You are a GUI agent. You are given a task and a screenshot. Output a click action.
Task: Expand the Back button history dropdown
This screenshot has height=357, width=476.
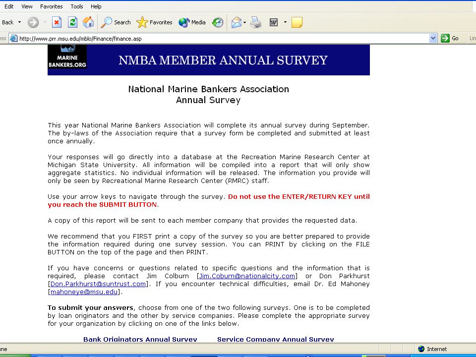pos(20,22)
